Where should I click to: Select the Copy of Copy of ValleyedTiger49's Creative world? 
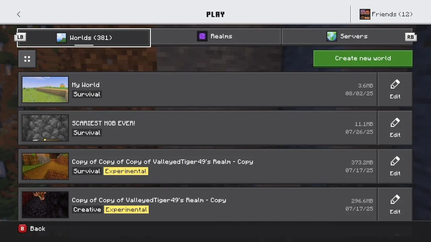(x=198, y=204)
